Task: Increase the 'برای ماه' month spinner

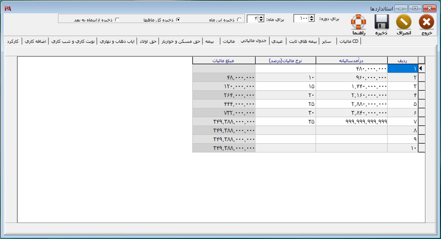Action: tap(261, 17)
